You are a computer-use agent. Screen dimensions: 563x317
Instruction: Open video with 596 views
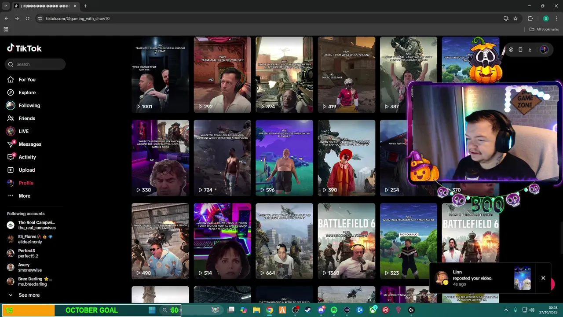pyautogui.click(x=284, y=158)
